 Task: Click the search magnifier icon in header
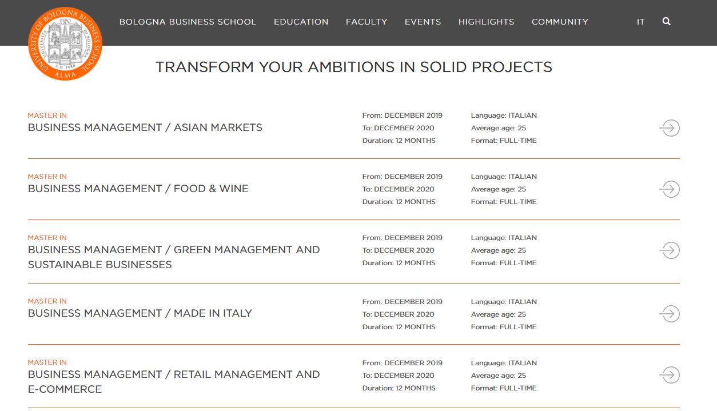666,21
